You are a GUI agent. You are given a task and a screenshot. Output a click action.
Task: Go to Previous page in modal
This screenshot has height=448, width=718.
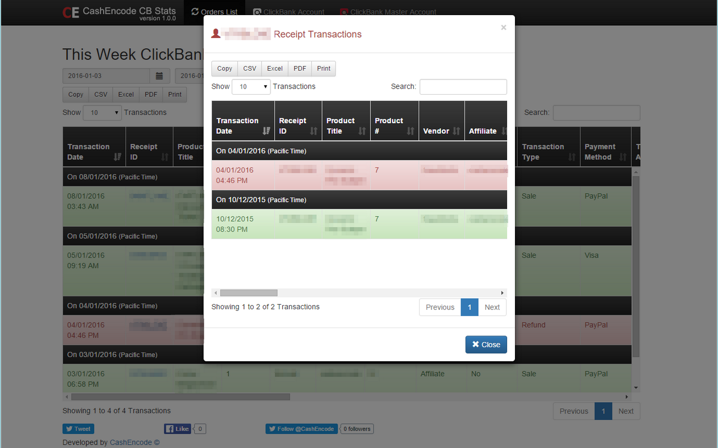[440, 307]
